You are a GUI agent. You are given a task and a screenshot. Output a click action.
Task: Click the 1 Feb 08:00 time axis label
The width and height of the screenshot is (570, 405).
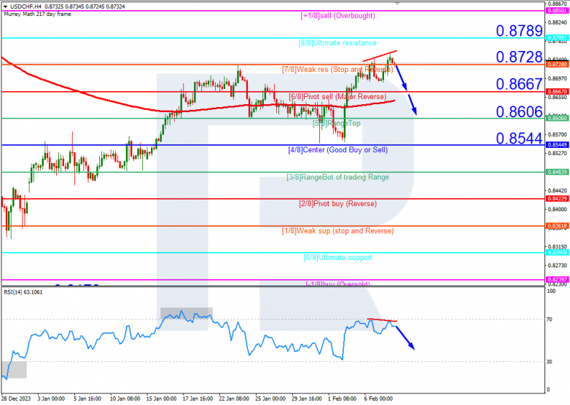[342, 398]
